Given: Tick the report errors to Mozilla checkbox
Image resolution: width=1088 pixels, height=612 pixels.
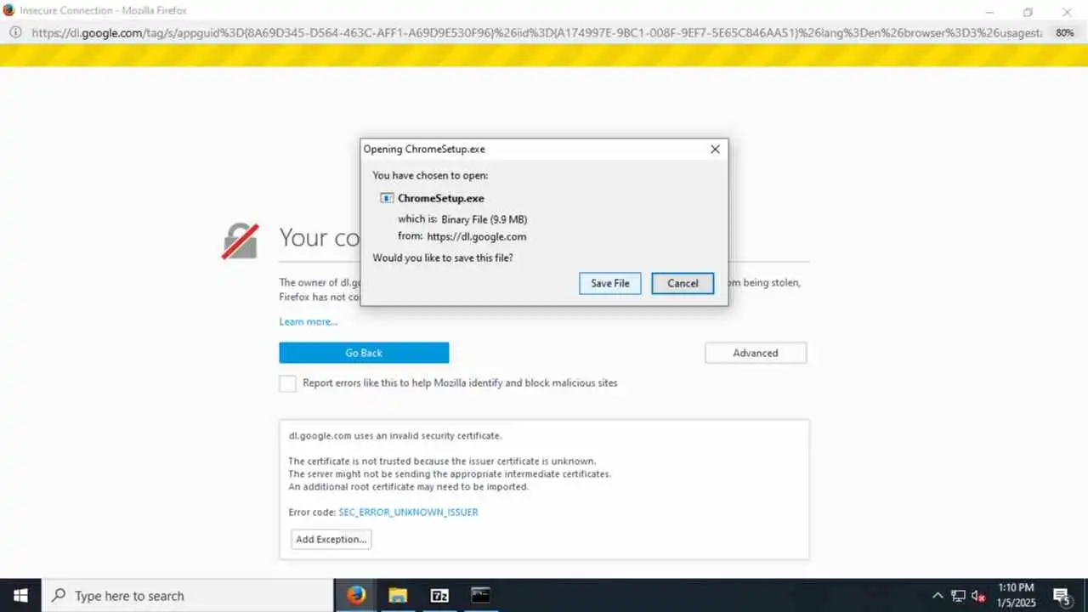Looking at the screenshot, I should [288, 383].
